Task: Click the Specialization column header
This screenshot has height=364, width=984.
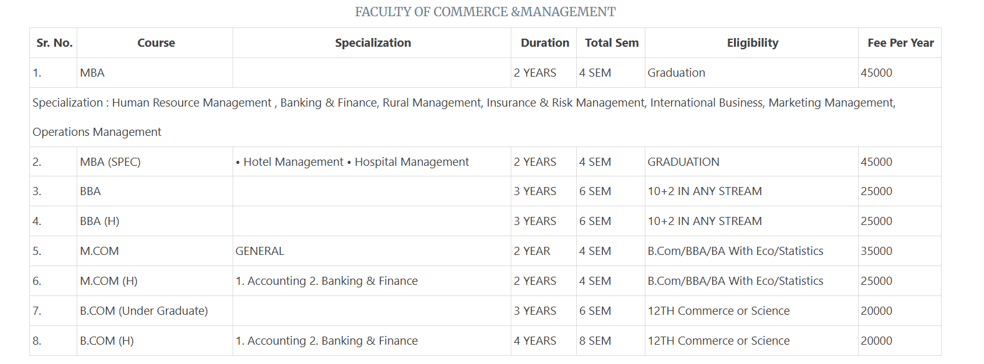Action: pos(373,43)
